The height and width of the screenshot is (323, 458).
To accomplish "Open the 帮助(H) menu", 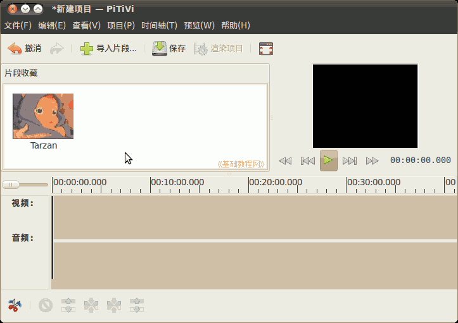I will point(236,25).
